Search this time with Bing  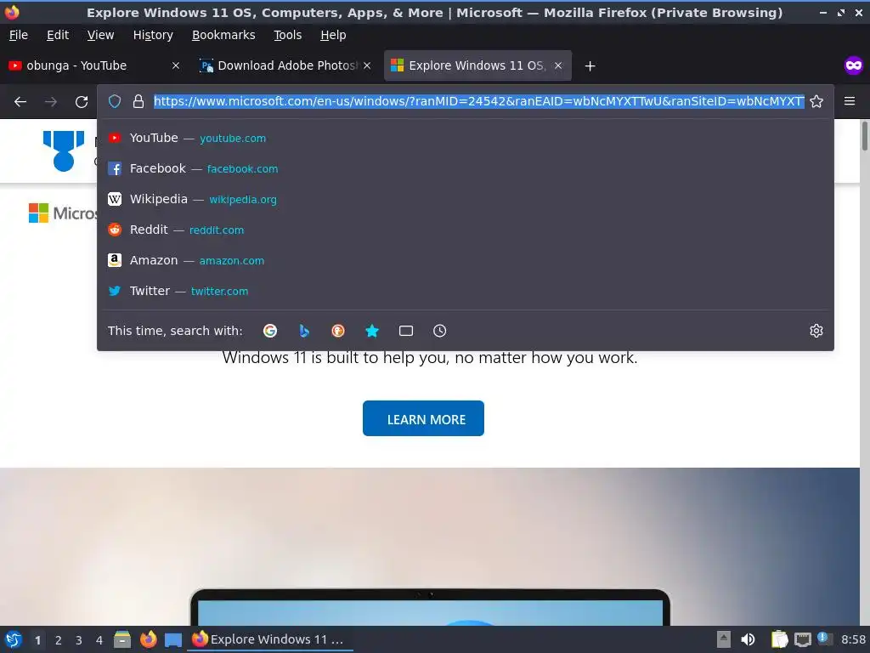point(304,331)
